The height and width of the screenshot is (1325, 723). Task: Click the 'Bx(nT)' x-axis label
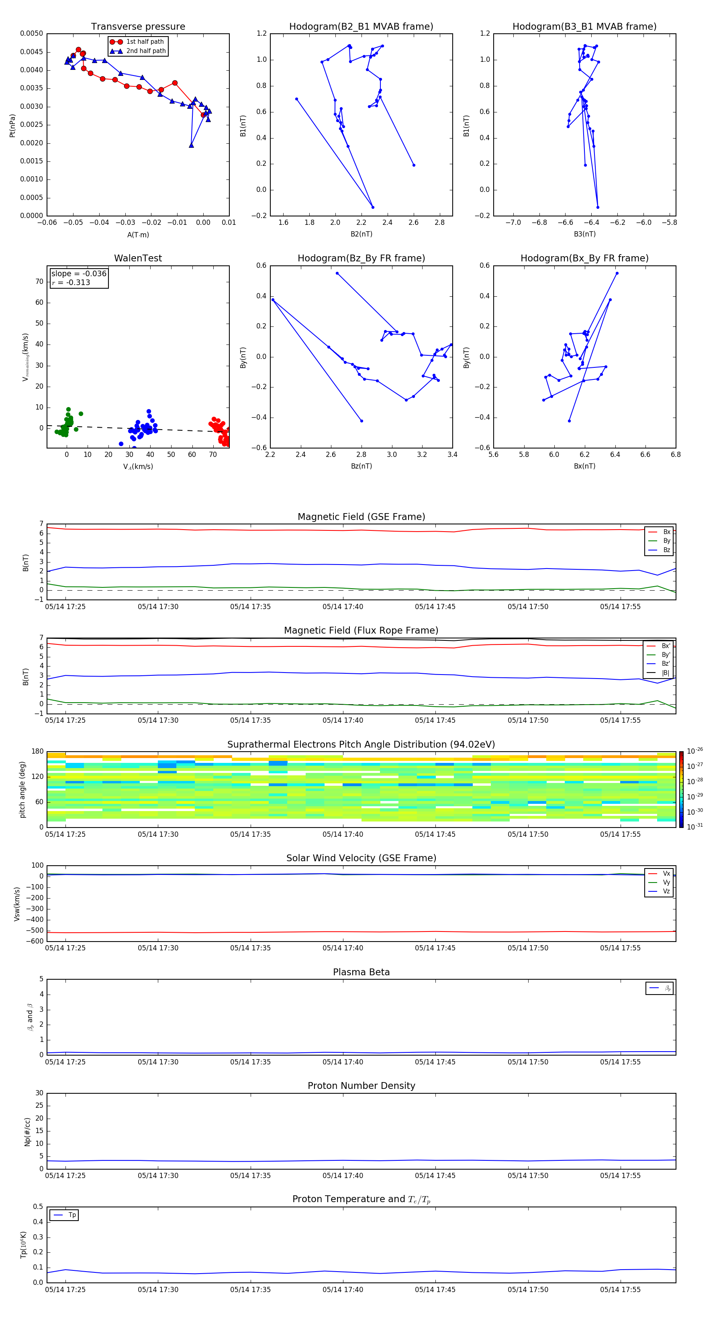click(584, 466)
